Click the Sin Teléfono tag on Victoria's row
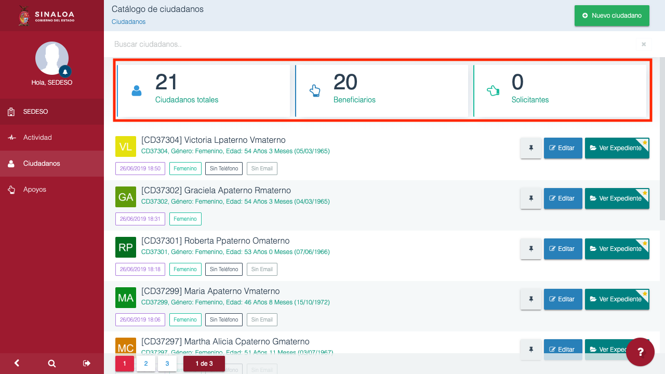Image resolution: width=665 pixels, height=374 pixels. 224,168
